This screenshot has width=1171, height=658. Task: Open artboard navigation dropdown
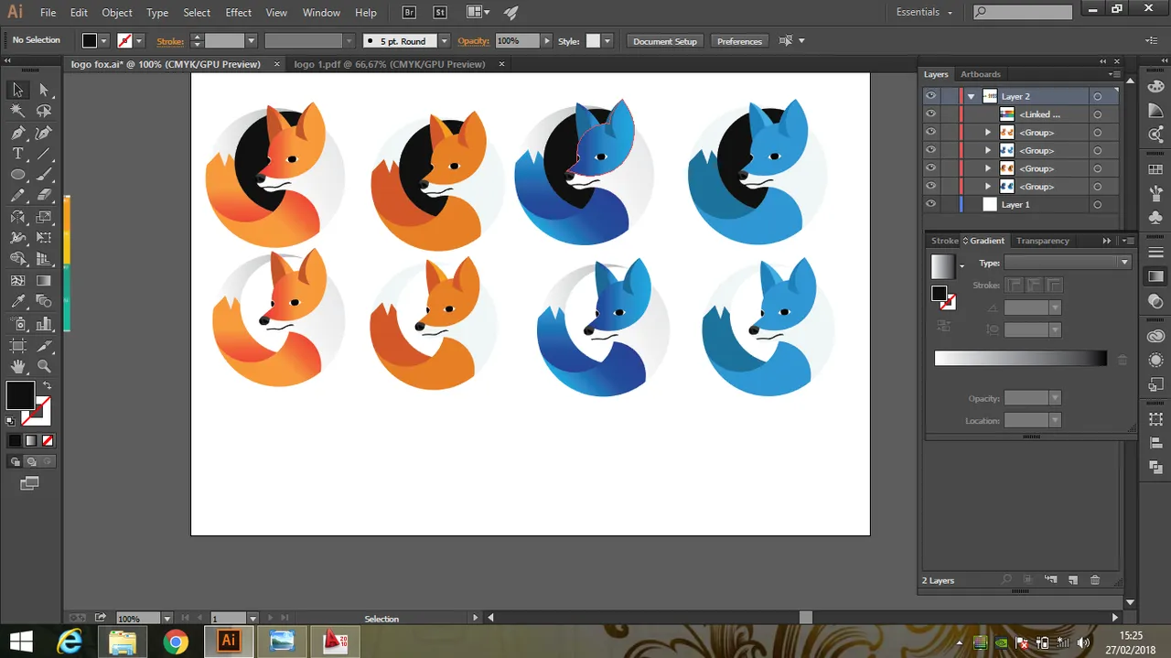point(253,619)
